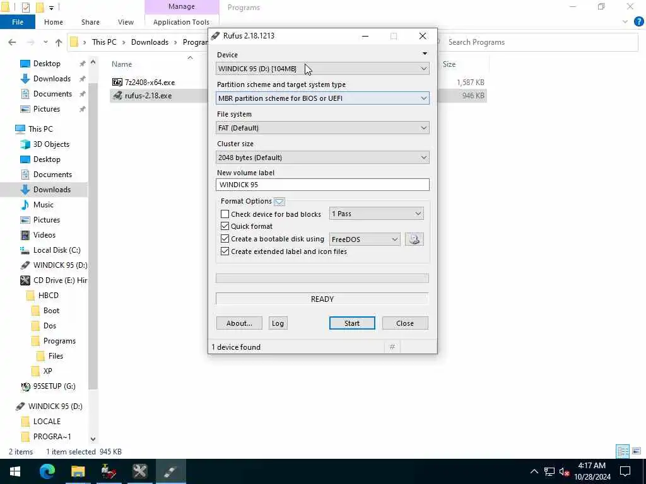Open the Share ribbon tab
This screenshot has height=484, width=646.
(90, 22)
